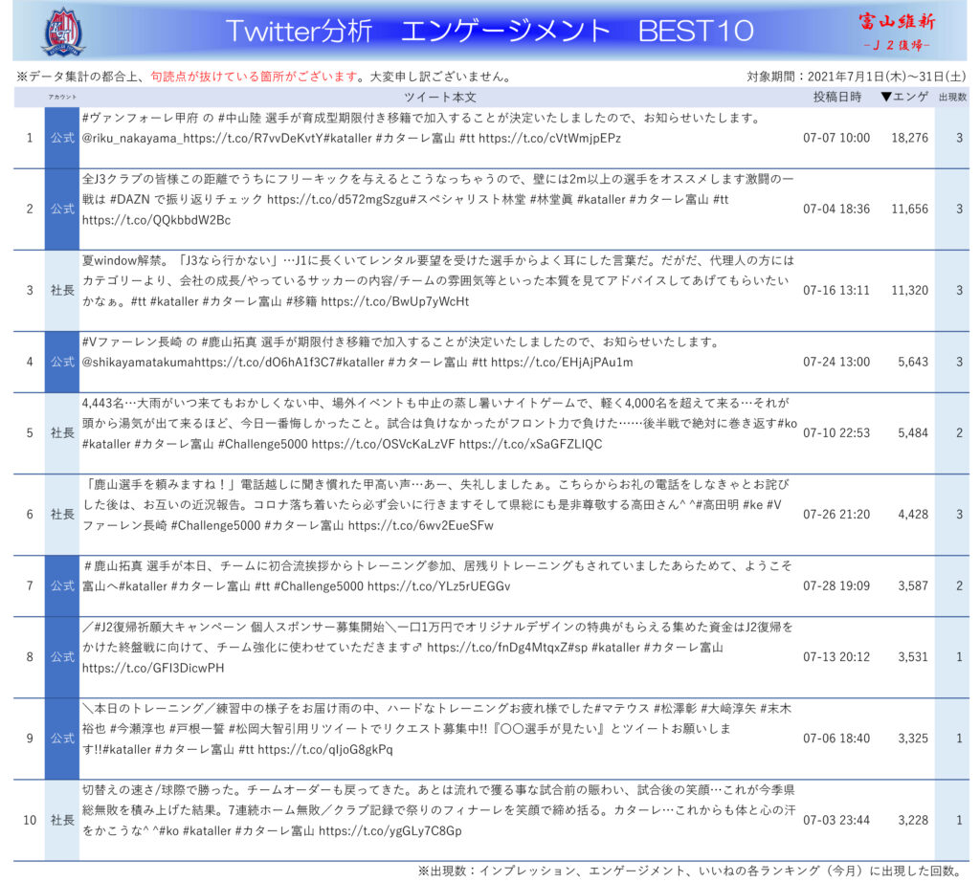Click the @riku_nakayama_ mention in rank 1 tweet

point(132,138)
